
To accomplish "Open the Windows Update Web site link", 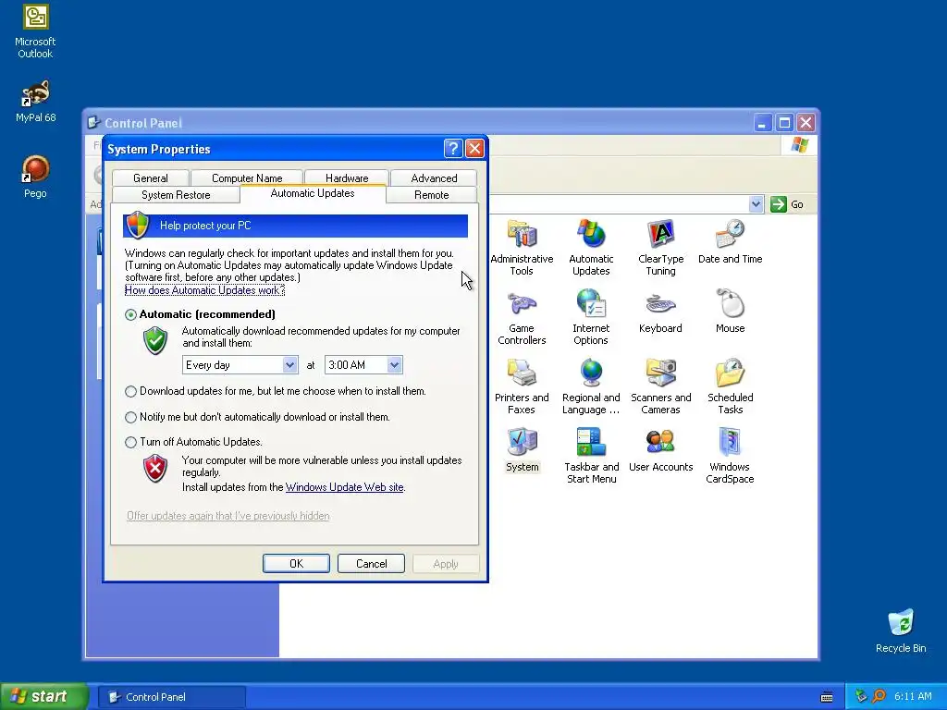I will coord(344,487).
